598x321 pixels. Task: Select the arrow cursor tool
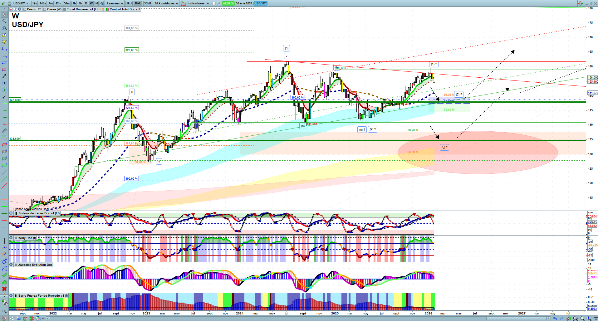(x=4, y=14)
